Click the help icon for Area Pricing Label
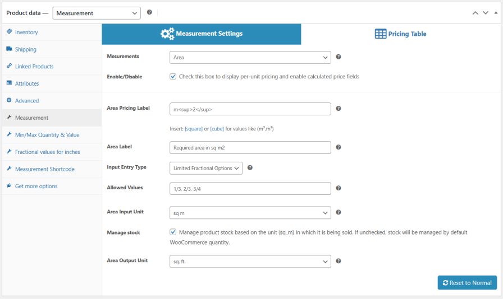The width and height of the screenshot is (503, 299). [x=339, y=109]
